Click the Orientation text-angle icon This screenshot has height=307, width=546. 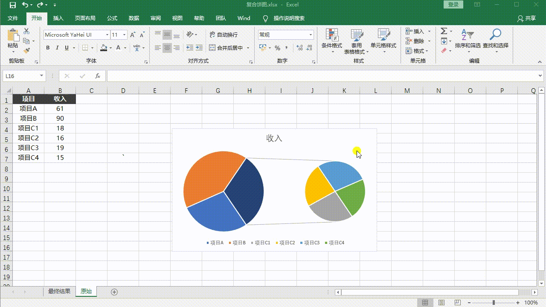click(190, 35)
